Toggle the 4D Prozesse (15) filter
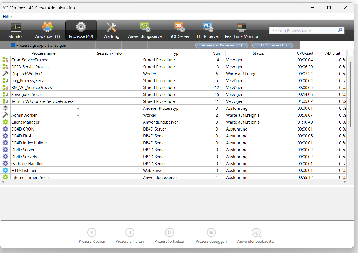Viewport: 358px width, 253px height. [x=272, y=45]
